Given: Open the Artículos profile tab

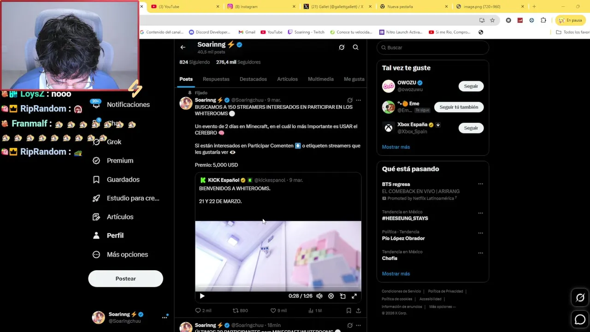Looking at the screenshot, I should [x=287, y=79].
